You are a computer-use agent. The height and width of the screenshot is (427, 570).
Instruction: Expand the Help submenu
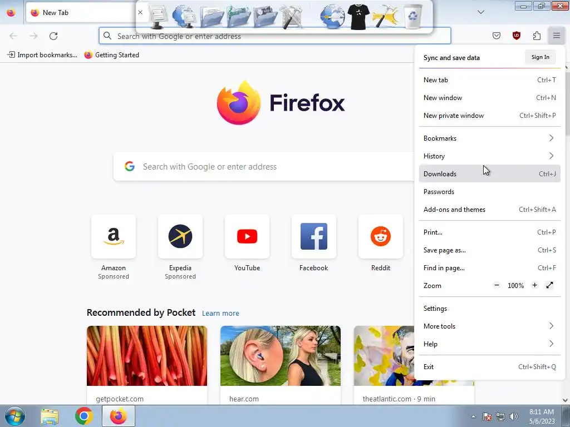tap(490, 344)
